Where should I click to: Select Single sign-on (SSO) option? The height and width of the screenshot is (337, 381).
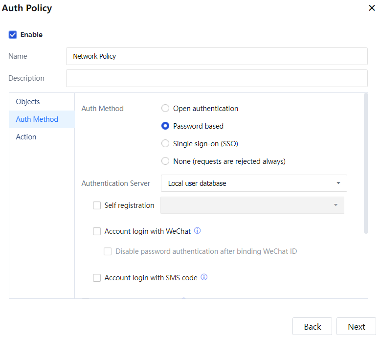165,144
